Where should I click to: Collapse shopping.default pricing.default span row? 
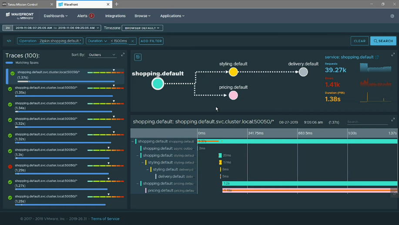(137, 184)
